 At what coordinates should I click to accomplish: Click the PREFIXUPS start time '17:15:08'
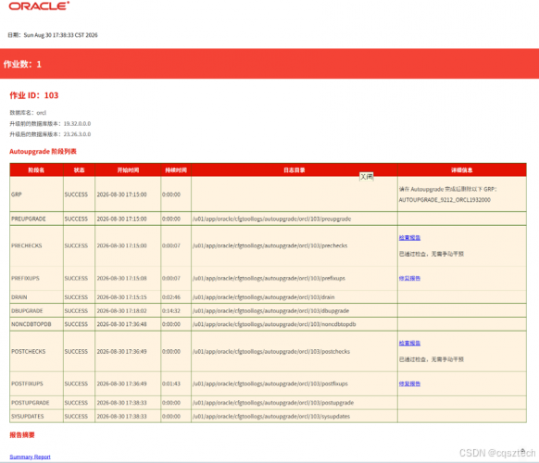(136, 278)
